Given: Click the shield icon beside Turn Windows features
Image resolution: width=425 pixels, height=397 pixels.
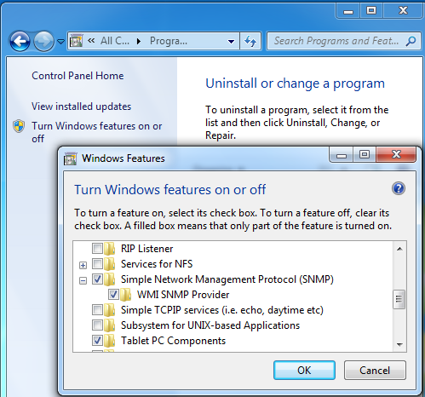Looking at the screenshot, I should click(19, 126).
